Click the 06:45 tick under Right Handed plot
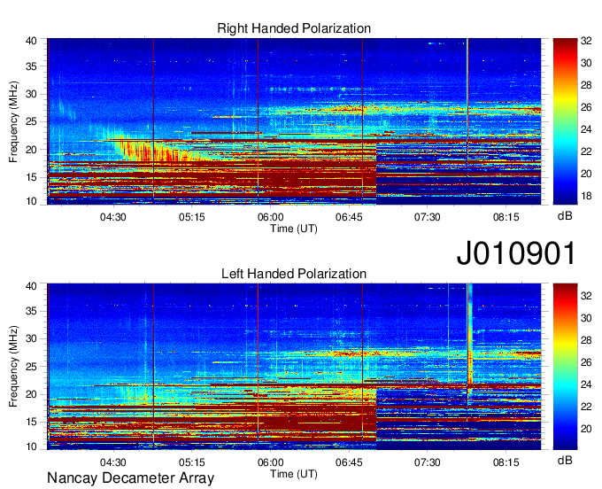The width and height of the screenshot is (602, 489). click(x=349, y=217)
